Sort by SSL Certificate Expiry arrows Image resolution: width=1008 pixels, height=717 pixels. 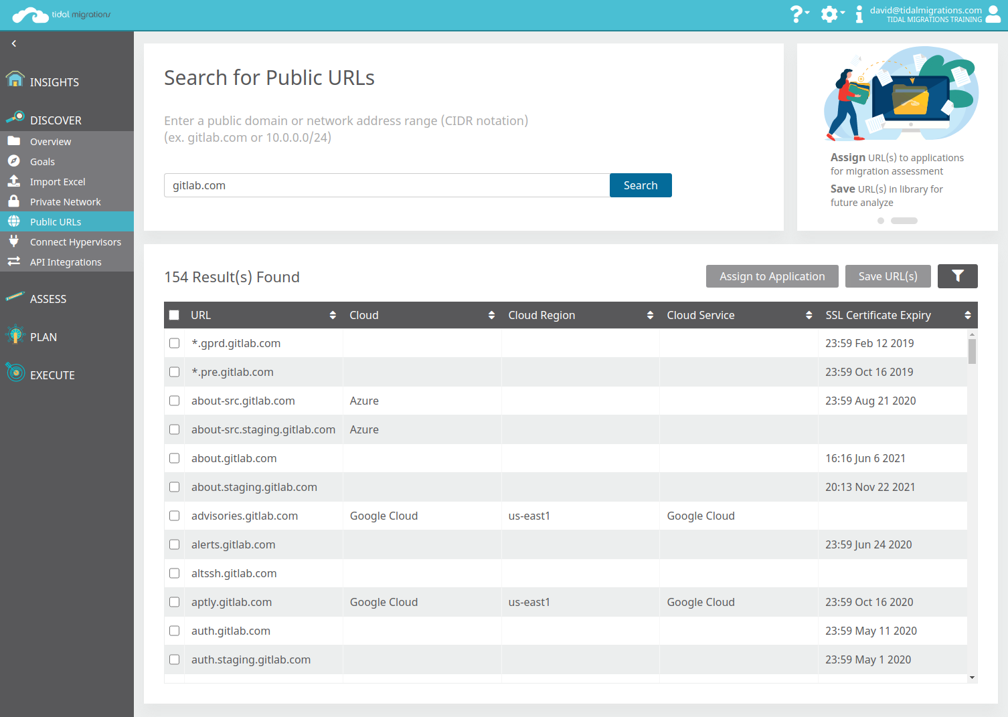(x=967, y=315)
